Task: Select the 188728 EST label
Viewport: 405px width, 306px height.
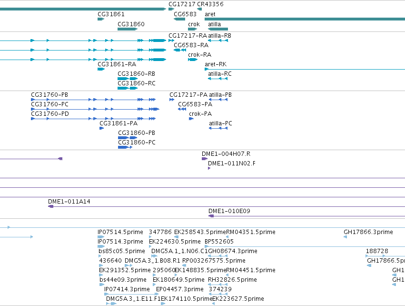Action: 377,251
